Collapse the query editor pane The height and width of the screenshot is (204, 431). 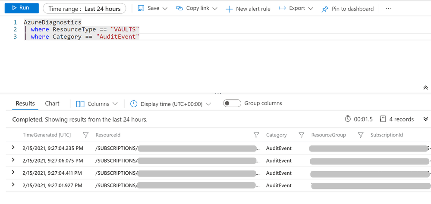425,88
